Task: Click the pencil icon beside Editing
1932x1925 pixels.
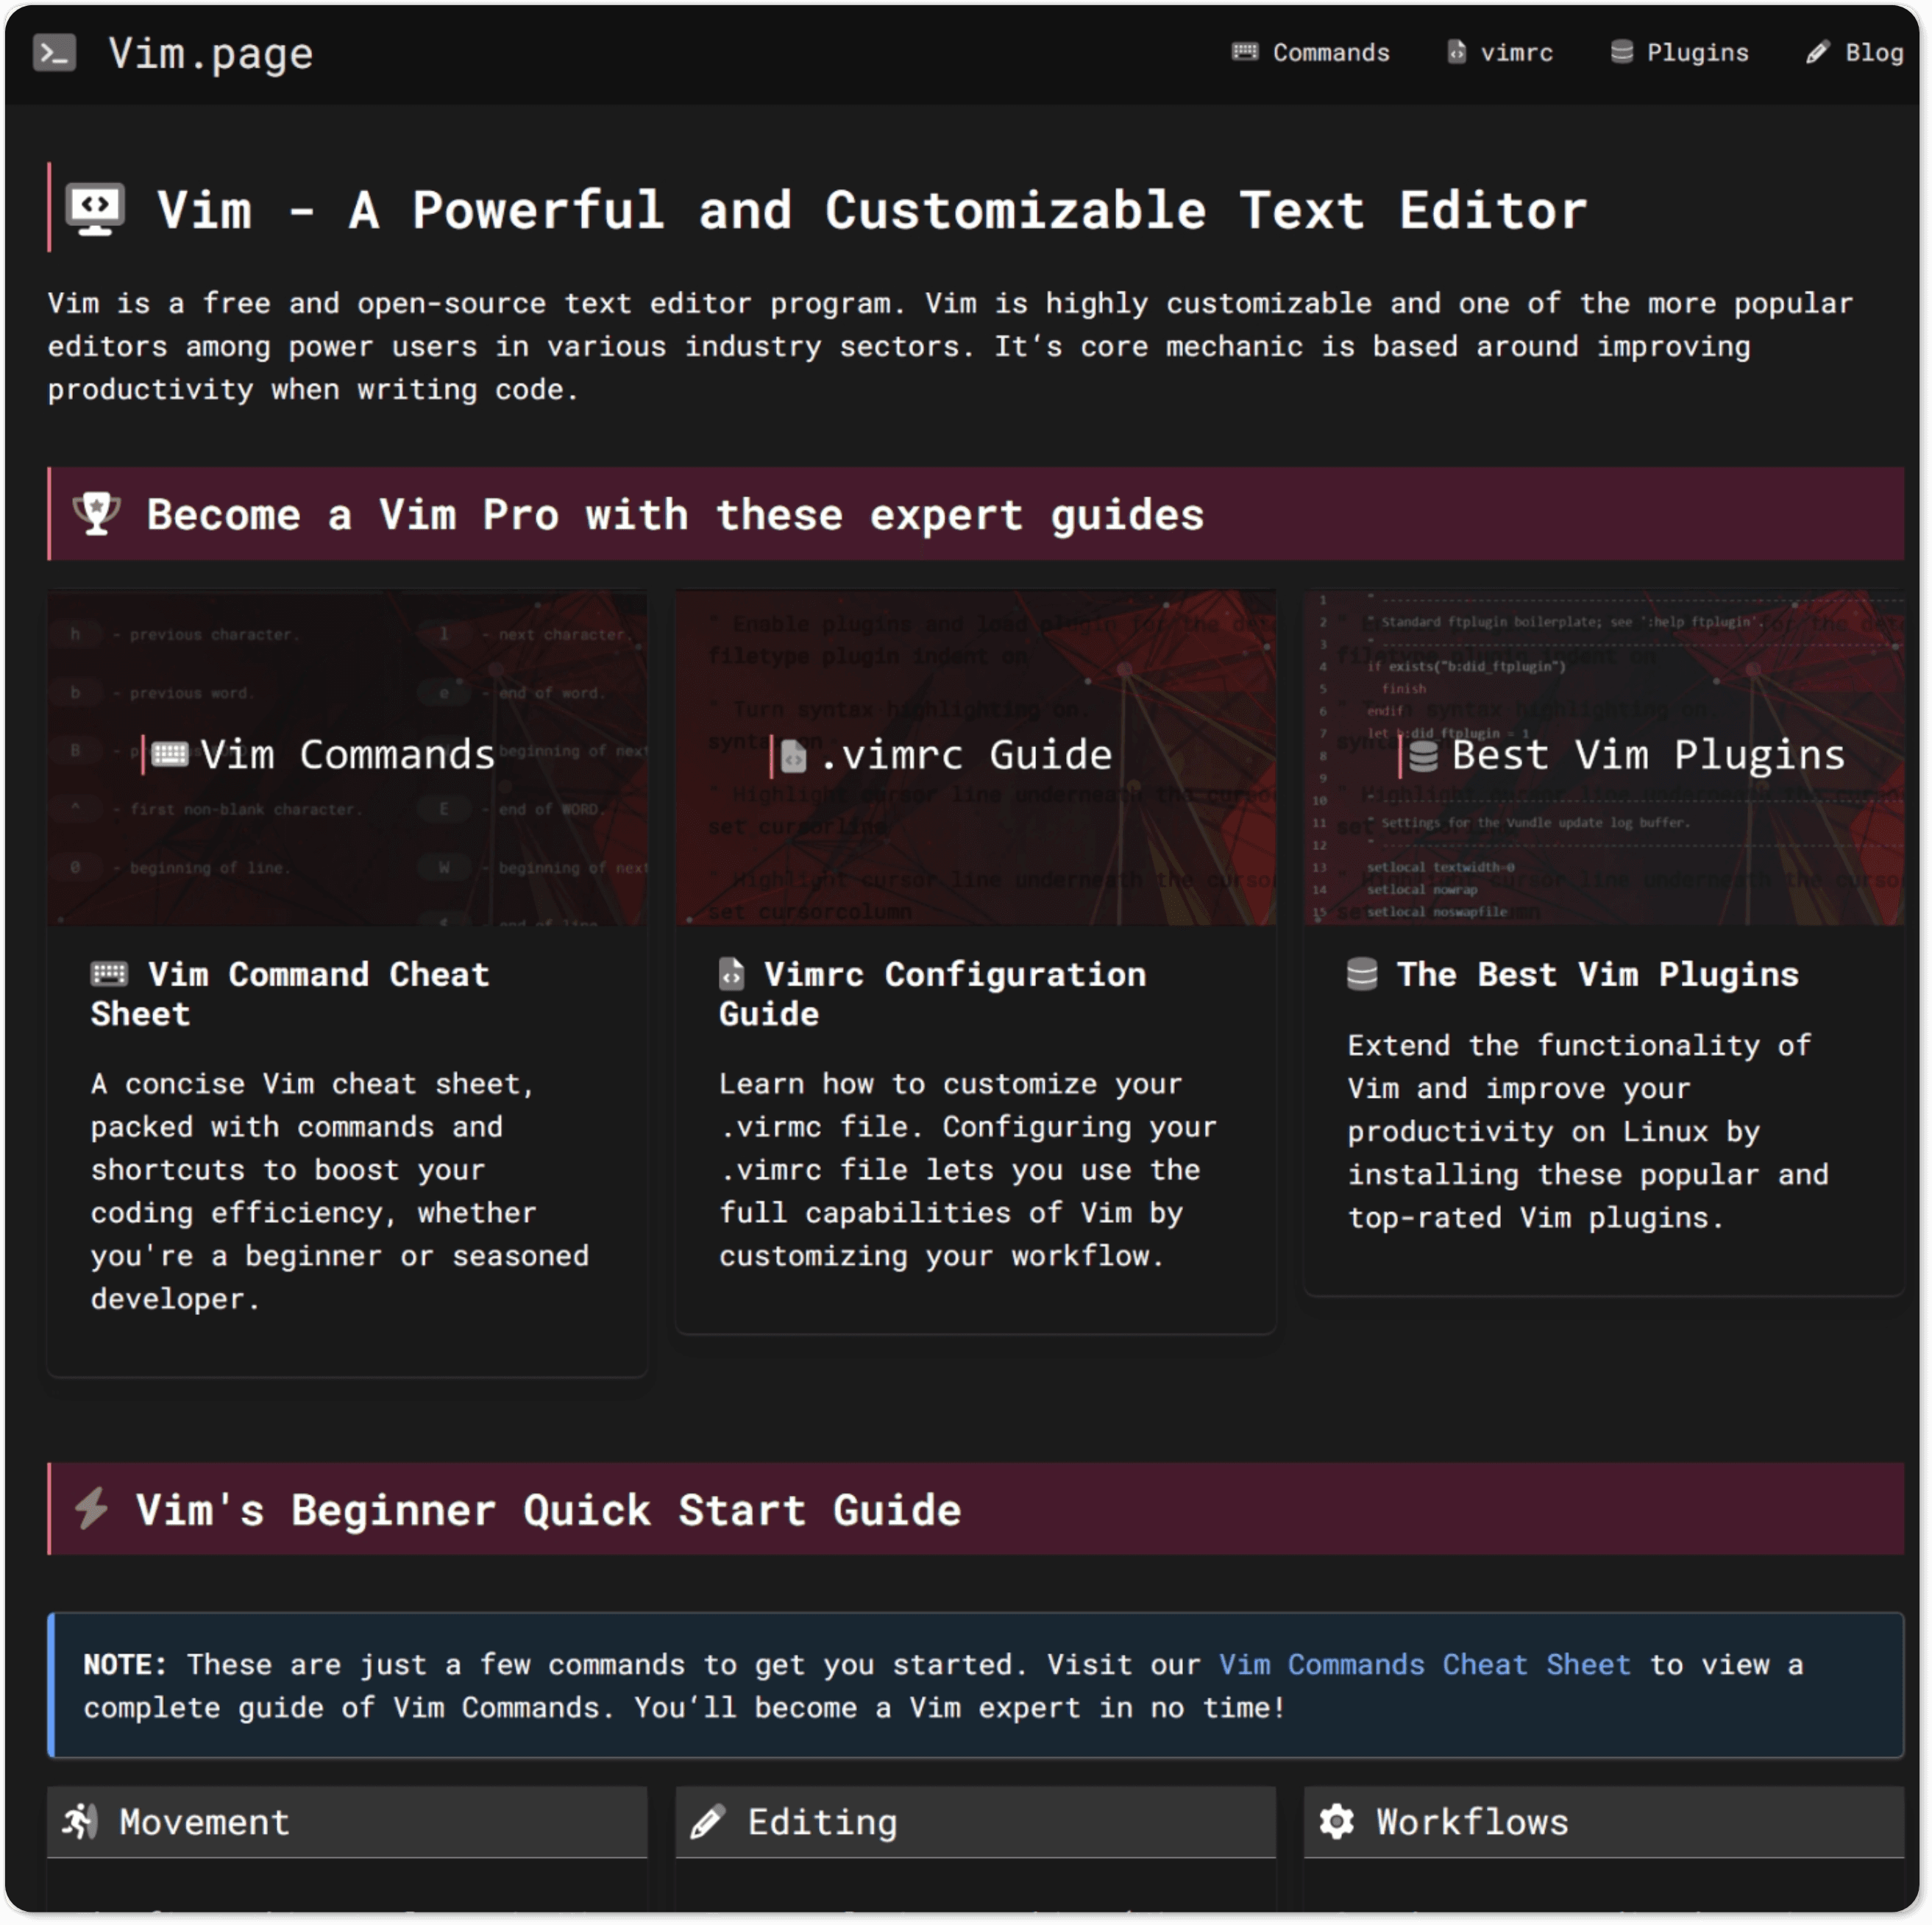Action: tap(707, 1821)
